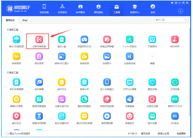Open the 表情制作 emoji maker
193x138 pixels.
pos(130,118)
